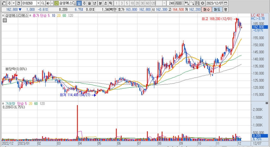Click the candle count field showing 248
Screen dimensions: 270x147
pos(171,3)
